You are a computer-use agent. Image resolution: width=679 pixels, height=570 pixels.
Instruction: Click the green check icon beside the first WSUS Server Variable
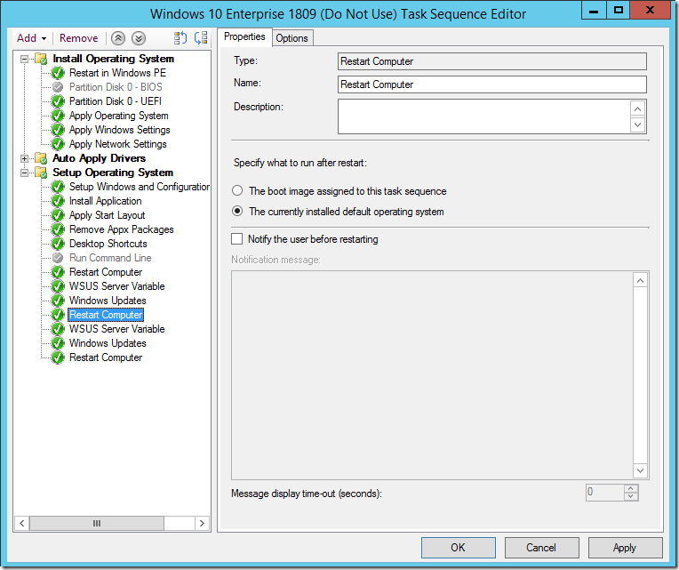click(58, 286)
